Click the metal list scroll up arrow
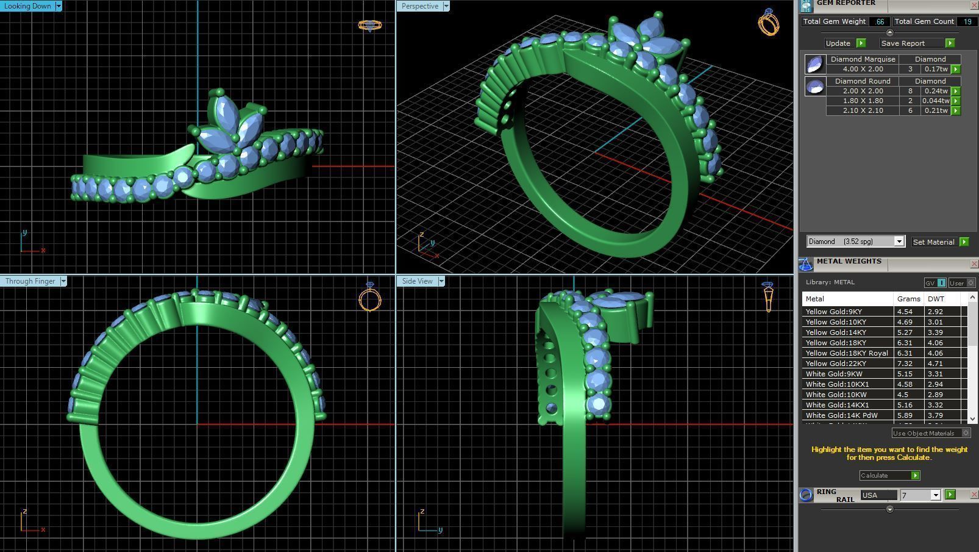Viewport: 979px width, 552px height. 972,297
